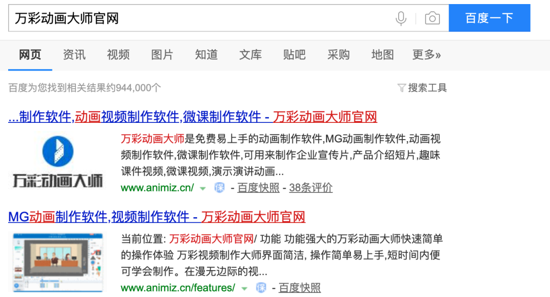This screenshot has width=550, height=297.
Task: Click the second result description starting 当前位置
Action: (x=282, y=255)
